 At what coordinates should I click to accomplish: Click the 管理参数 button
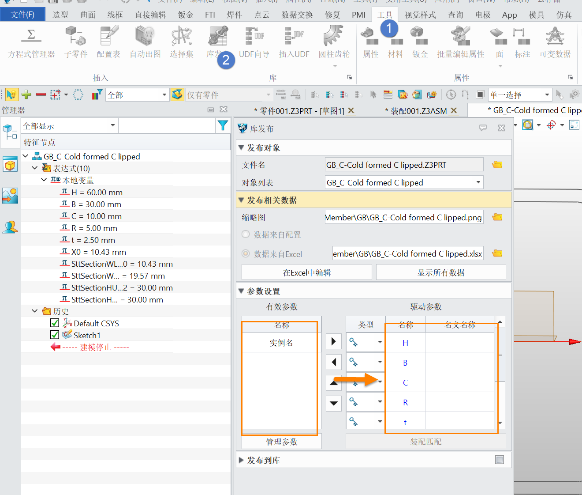pos(282,442)
